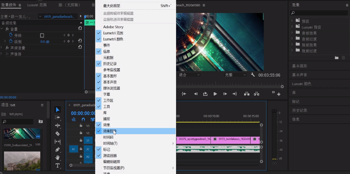Play the program monitor
The height and width of the screenshot is (174, 350).
pyautogui.click(x=215, y=94)
